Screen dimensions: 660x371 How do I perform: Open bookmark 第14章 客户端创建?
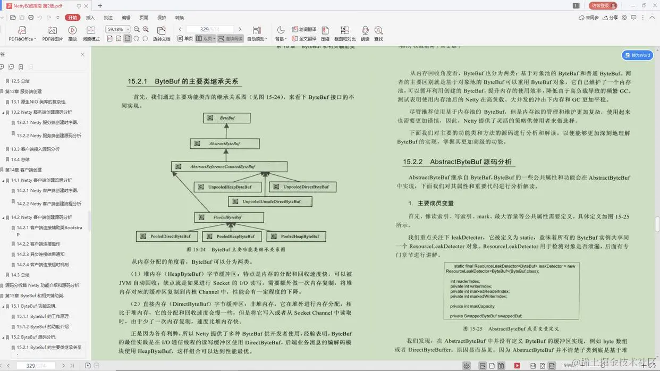tap(23, 170)
